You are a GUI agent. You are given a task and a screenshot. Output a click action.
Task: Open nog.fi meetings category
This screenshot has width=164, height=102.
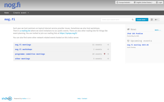click(x=23, y=45)
